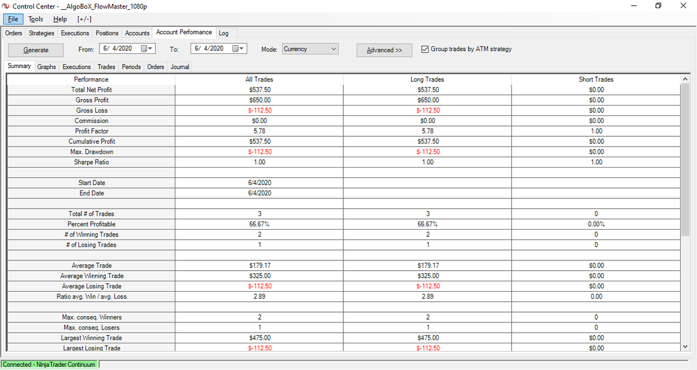
Task: Switch to the Positions tab
Action: tap(107, 32)
